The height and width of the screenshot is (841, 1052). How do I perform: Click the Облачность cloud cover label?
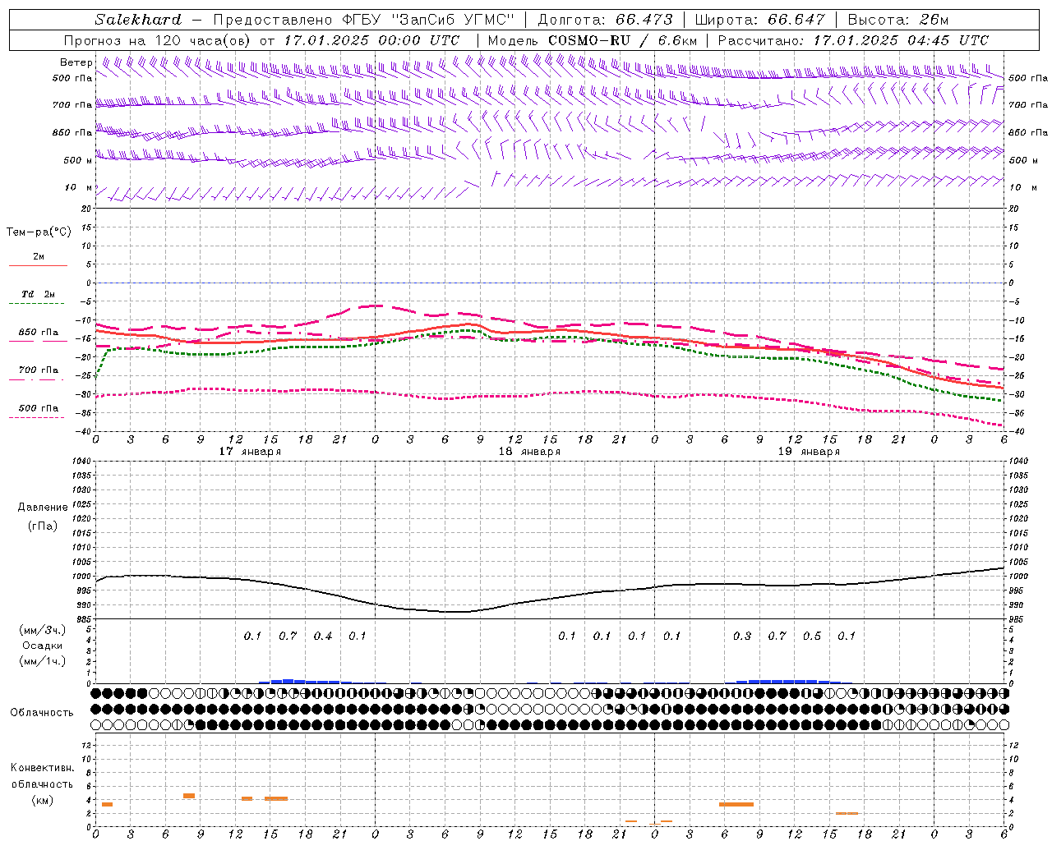pyautogui.click(x=42, y=713)
